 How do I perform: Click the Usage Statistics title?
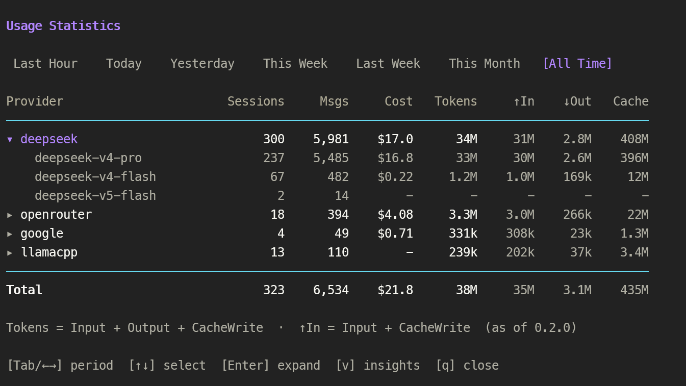pos(63,26)
